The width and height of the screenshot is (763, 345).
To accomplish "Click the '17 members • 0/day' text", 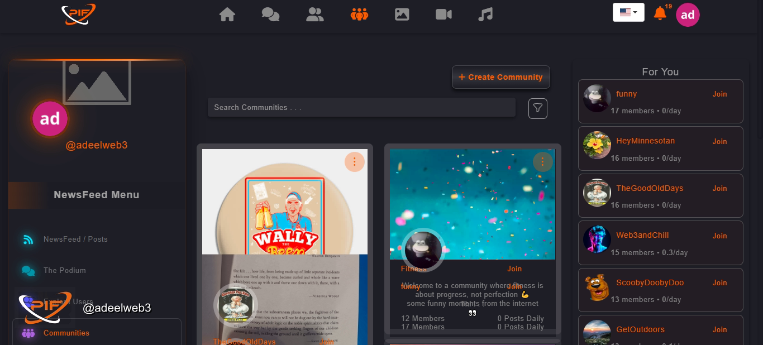I will point(646,111).
